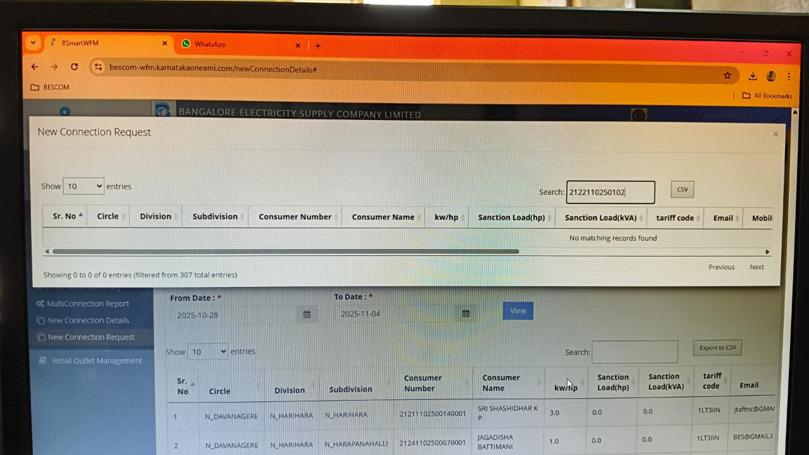809x455 pixels.
Task: Open the Chrome profile avatar
Action: [x=771, y=76]
